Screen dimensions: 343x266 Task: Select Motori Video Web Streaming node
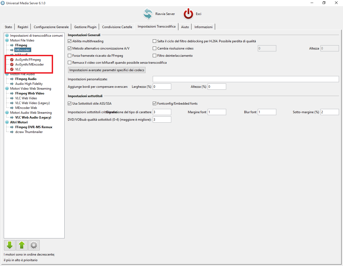pos(31,89)
